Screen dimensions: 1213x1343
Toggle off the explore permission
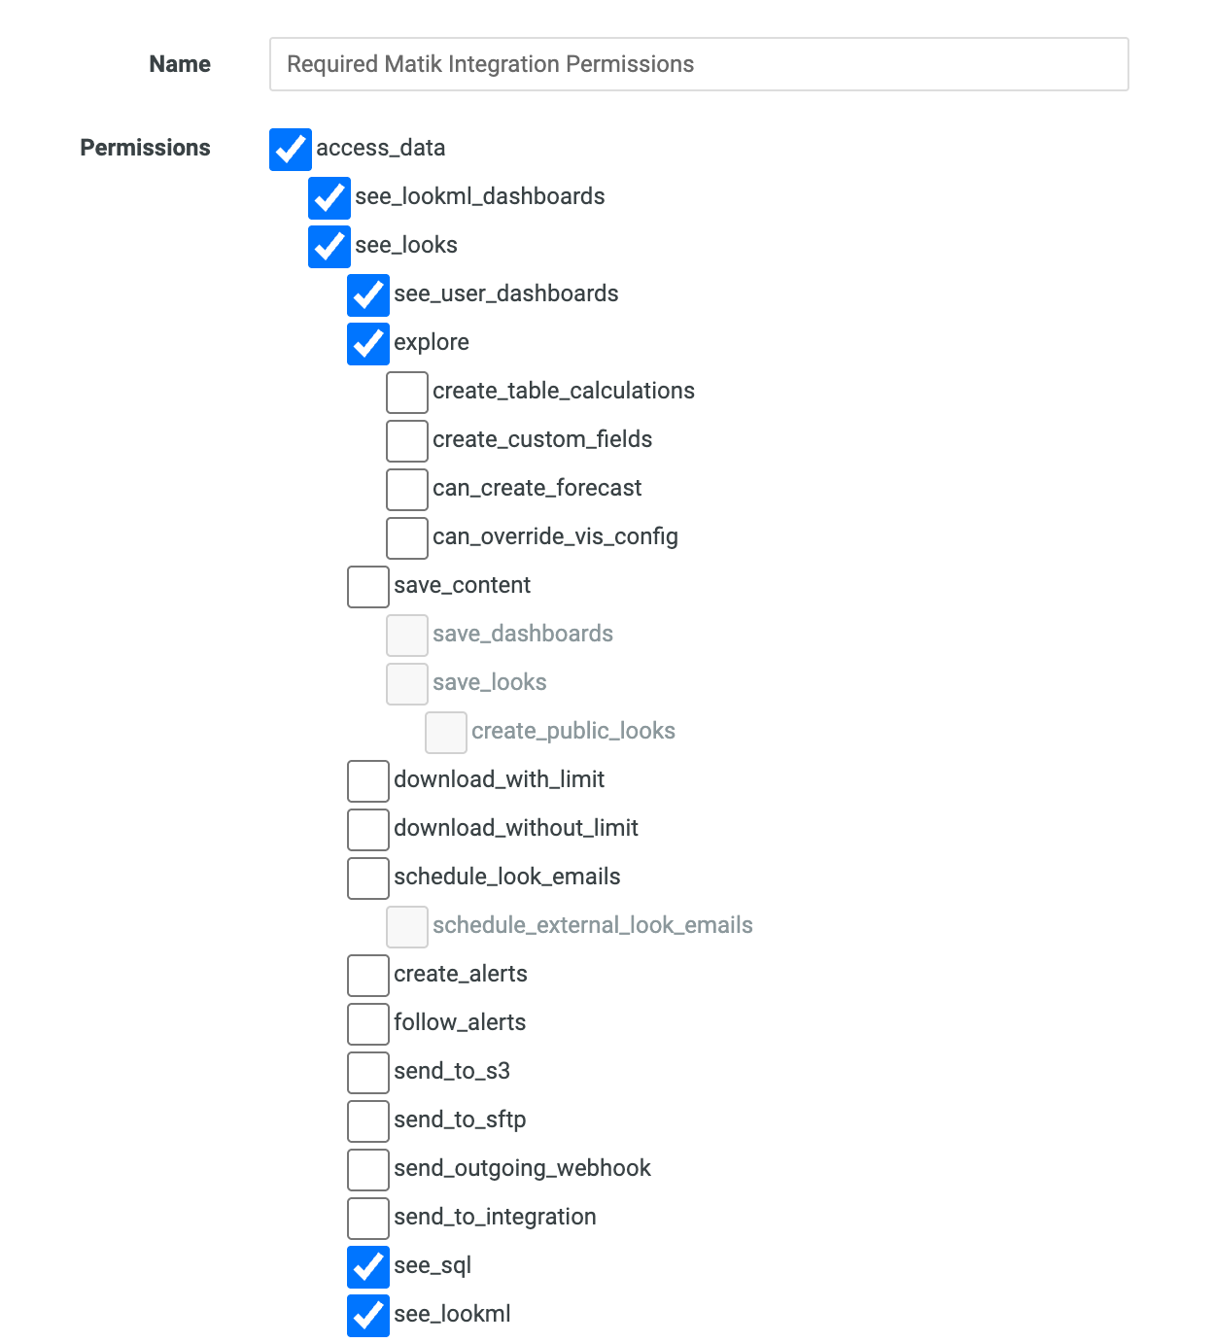[368, 343]
